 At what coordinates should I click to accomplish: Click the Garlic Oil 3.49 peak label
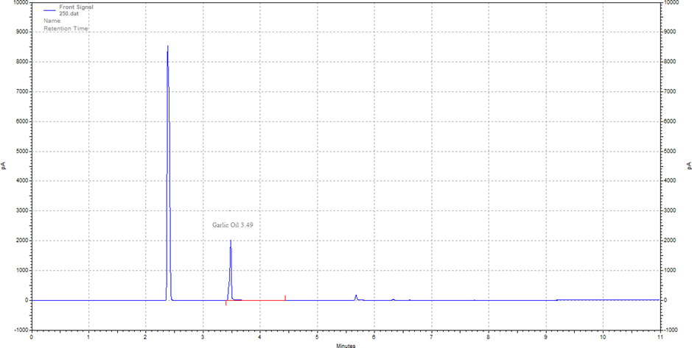click(x=233, y=225)
